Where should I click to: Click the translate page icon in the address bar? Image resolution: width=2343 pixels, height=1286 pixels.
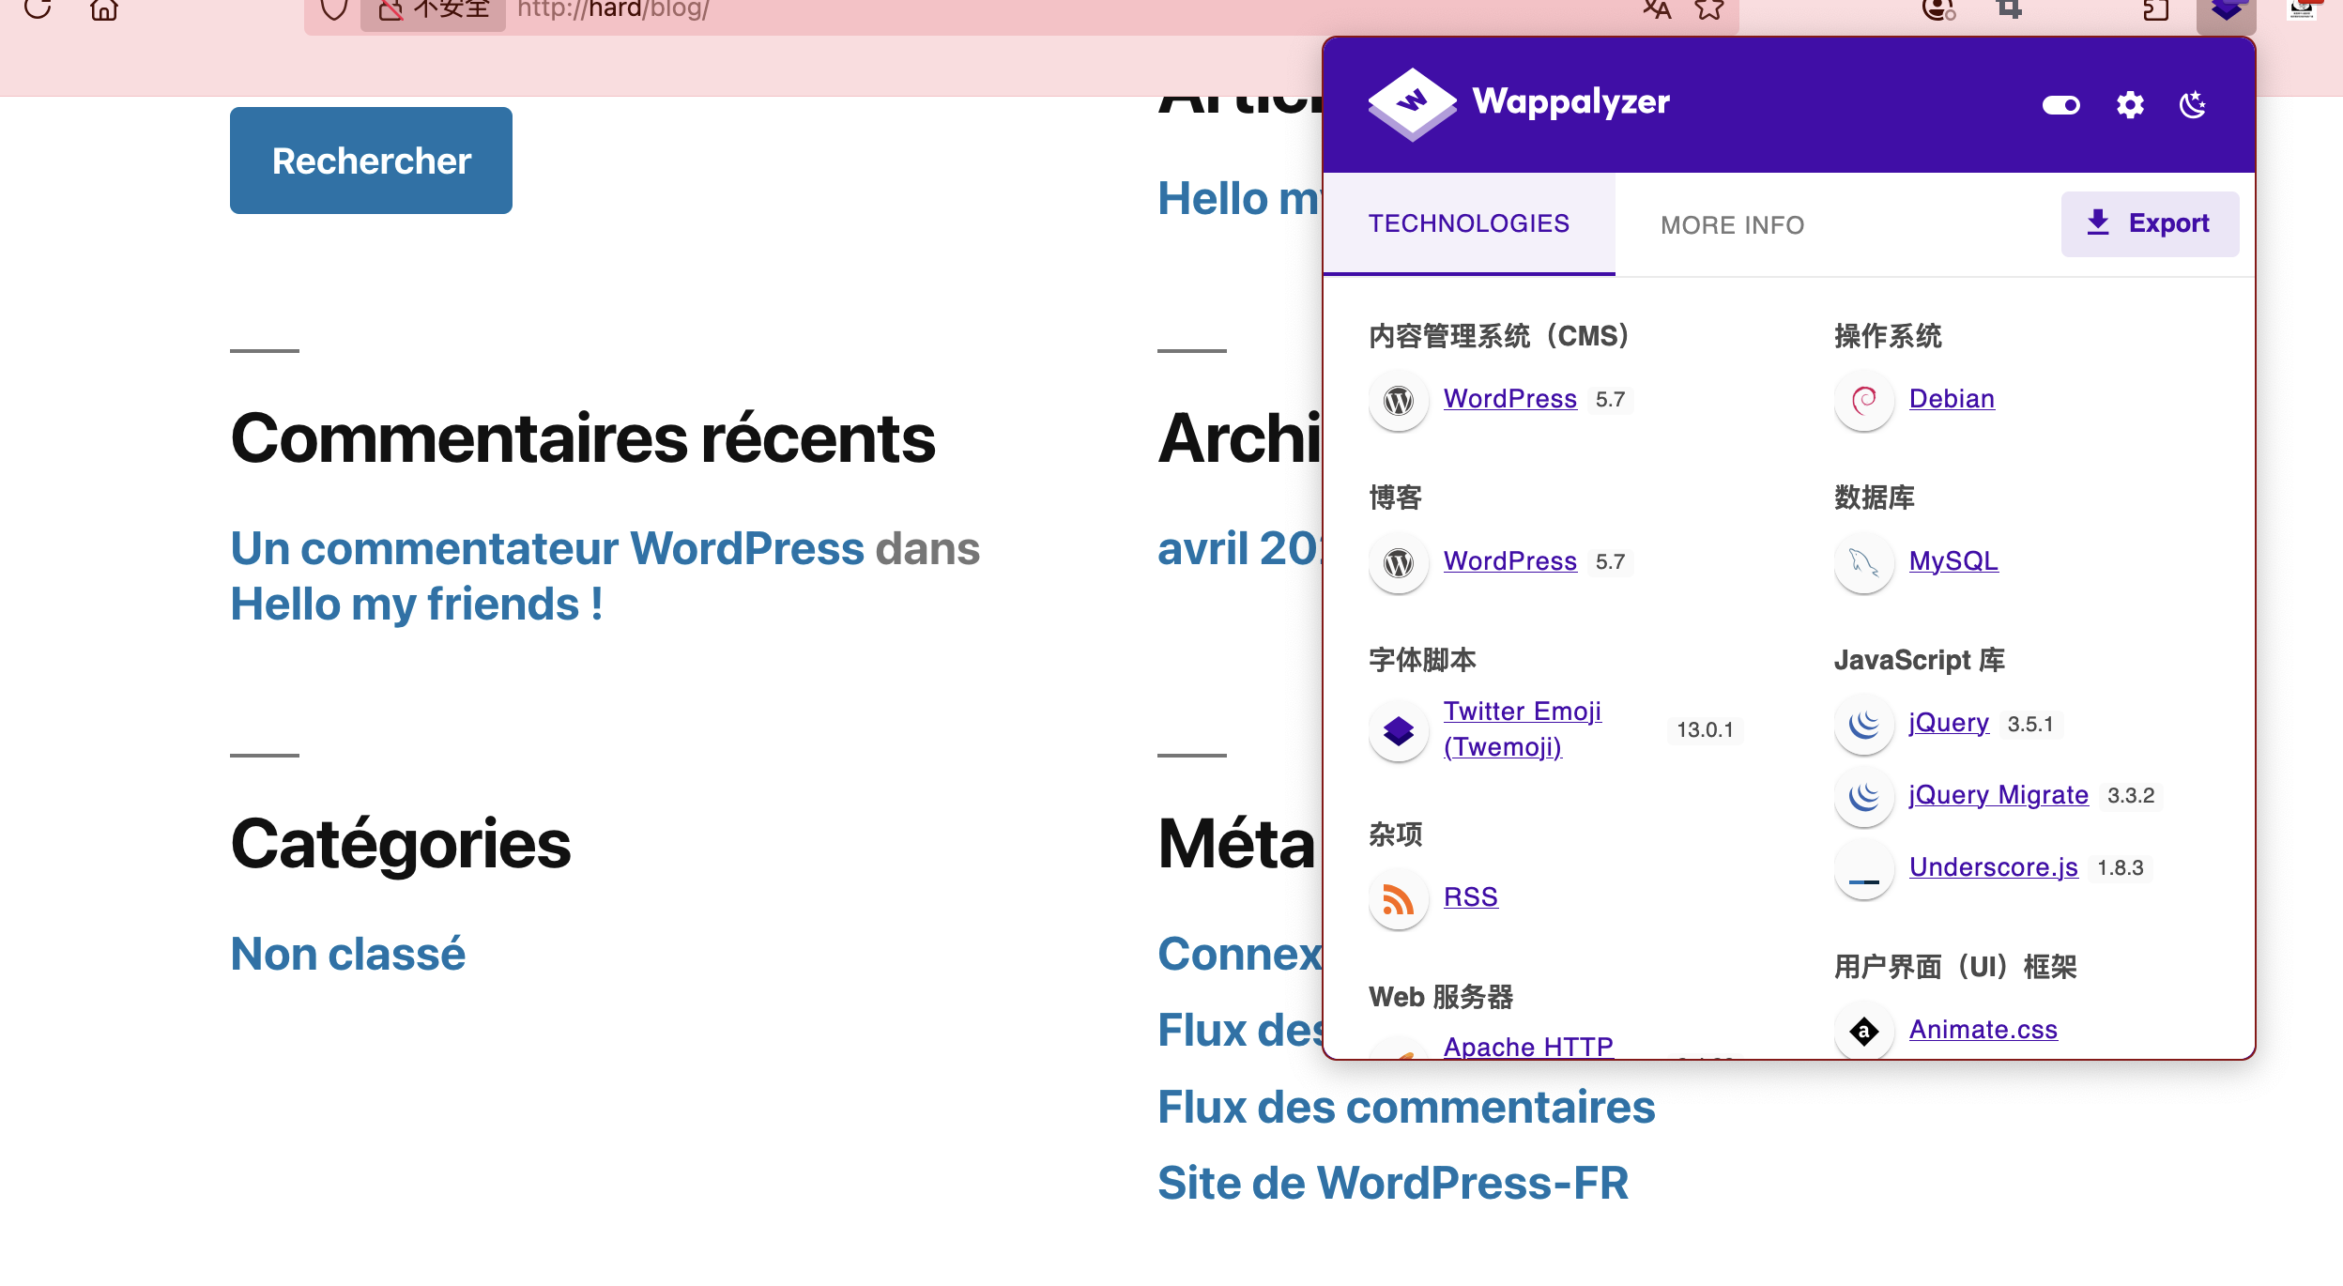[1656, 9]
